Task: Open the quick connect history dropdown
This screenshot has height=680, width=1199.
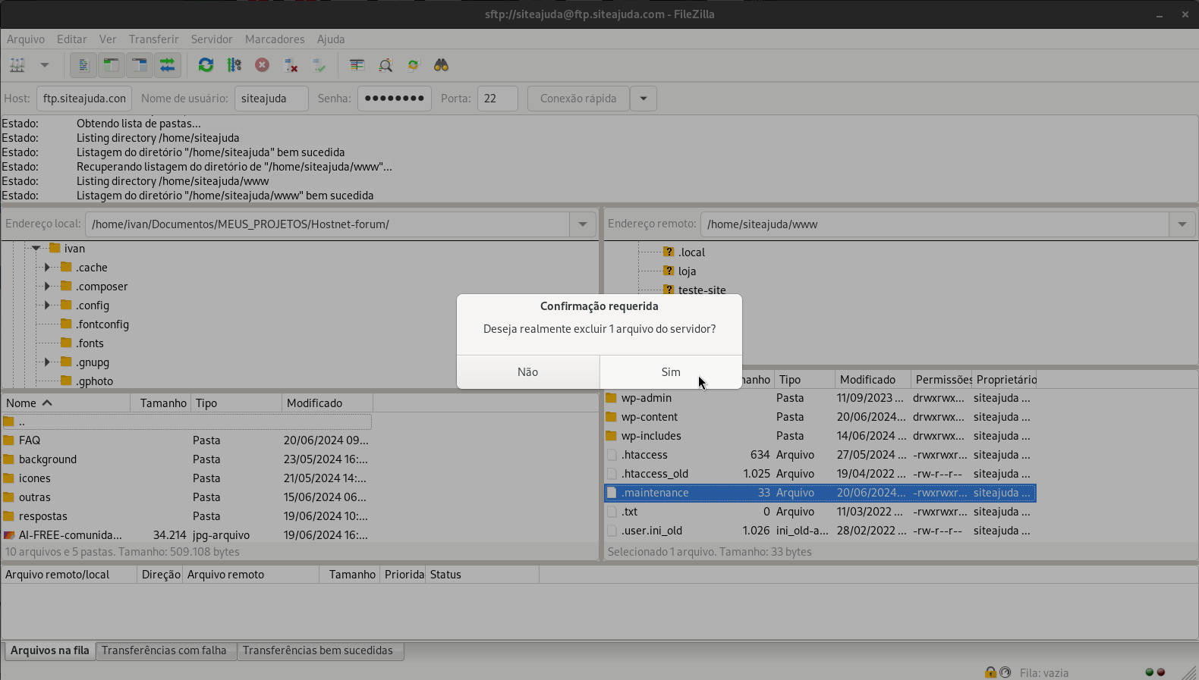Action: point(644,99)
